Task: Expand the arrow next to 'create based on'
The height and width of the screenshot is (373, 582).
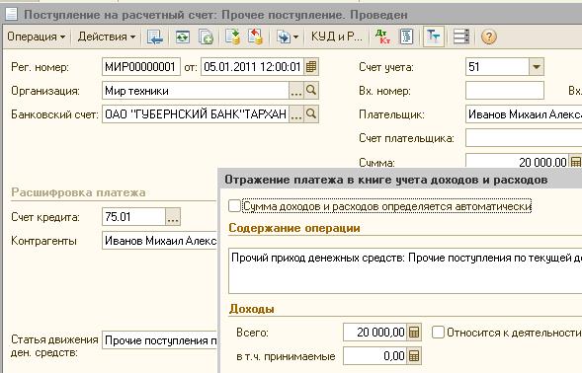Action: pos(295,37)
